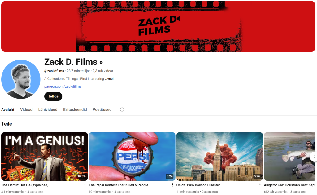The image size is (317, 195).
Task: Click the Zack D Films channel banner
Action: click(x=158, y=26)
